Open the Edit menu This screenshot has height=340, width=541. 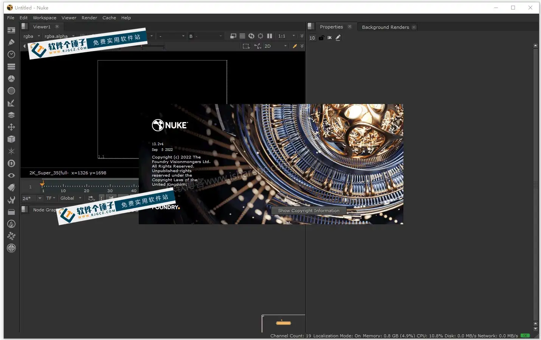pos(23,18)
